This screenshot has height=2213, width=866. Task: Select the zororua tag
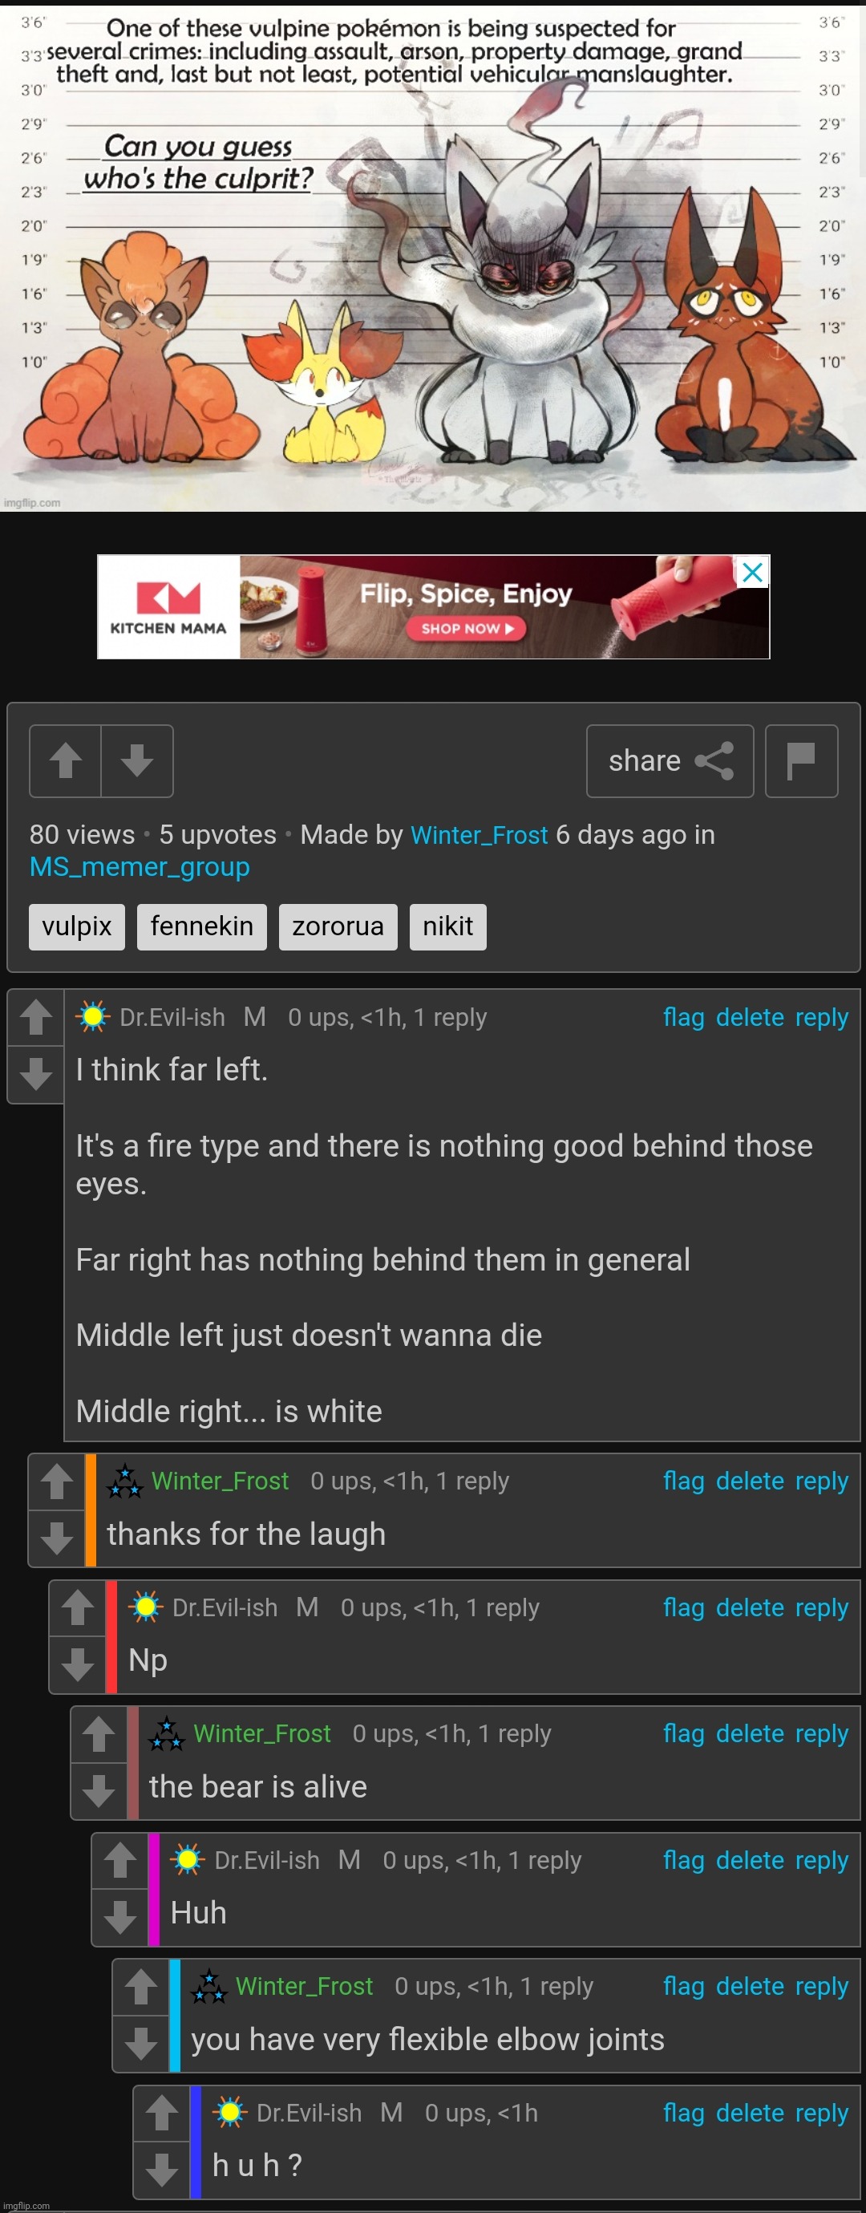(x=338, y=926)
